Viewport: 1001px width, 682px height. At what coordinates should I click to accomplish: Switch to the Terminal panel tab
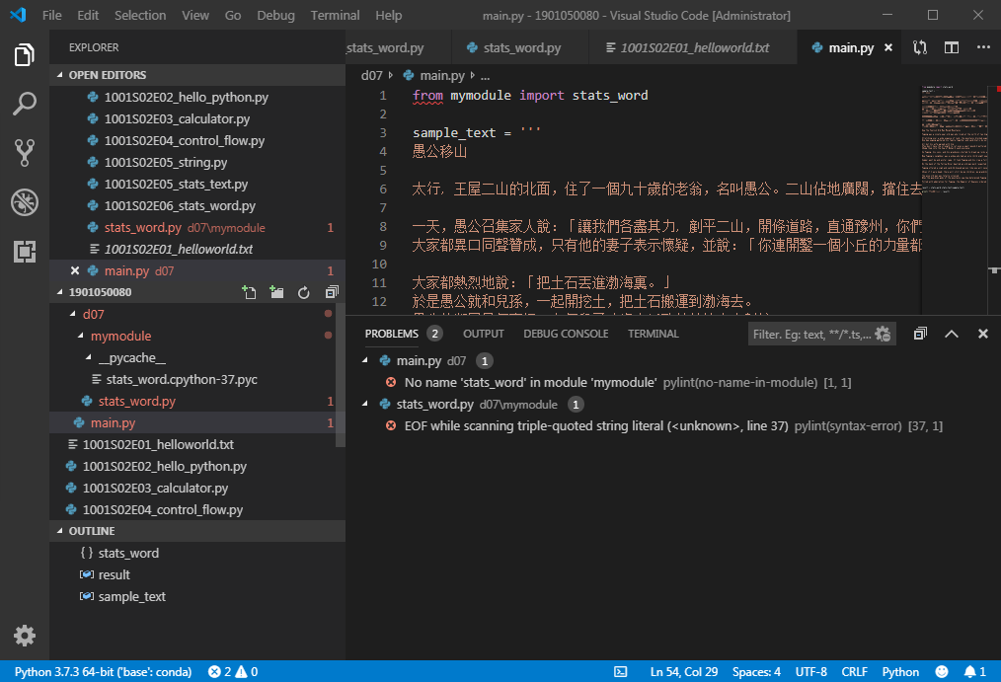pyautogui.click(x=654, y=334)
